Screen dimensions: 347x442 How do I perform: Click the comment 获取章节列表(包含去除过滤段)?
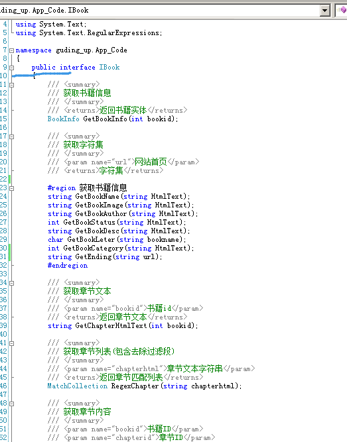point(119,351)
